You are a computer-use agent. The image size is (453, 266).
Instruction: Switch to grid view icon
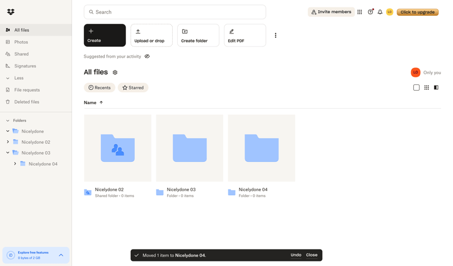click(426, 88)
